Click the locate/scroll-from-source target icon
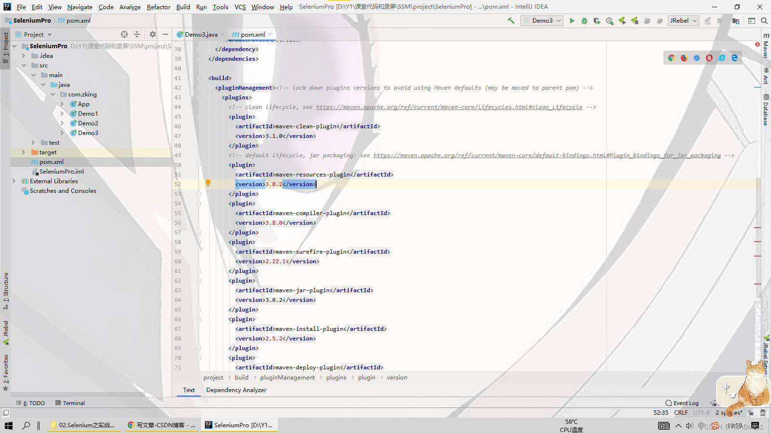Viewport: 771px width, 434px height. tap(124, 34)
